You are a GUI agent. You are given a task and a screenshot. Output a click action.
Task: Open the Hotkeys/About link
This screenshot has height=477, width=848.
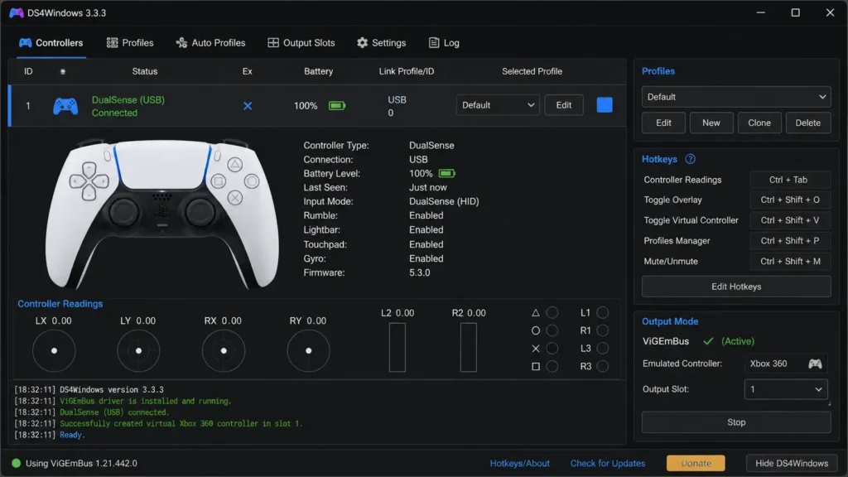pyautogui.click(x=520, y=463)
